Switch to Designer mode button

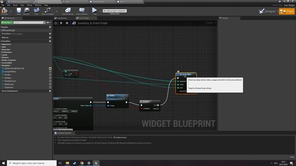tap(267, 12)
